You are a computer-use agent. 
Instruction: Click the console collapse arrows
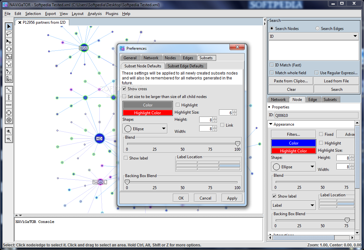19,215
